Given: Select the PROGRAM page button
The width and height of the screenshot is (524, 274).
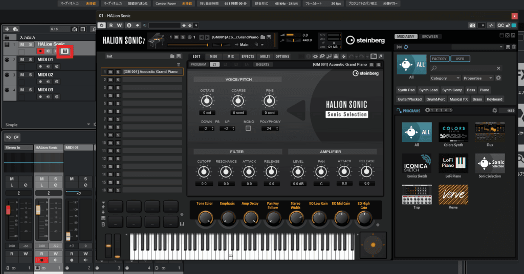Looking at the screenshot, I should (199, 64).
